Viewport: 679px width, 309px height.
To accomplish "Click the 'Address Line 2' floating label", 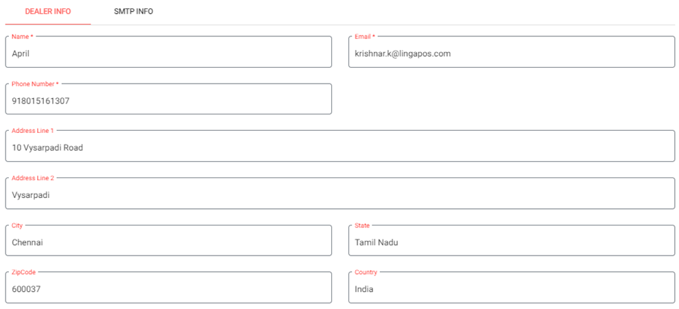I will click(33, 177).
